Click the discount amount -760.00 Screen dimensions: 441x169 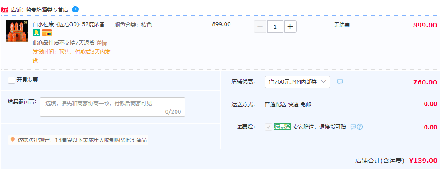pos(424,82)
